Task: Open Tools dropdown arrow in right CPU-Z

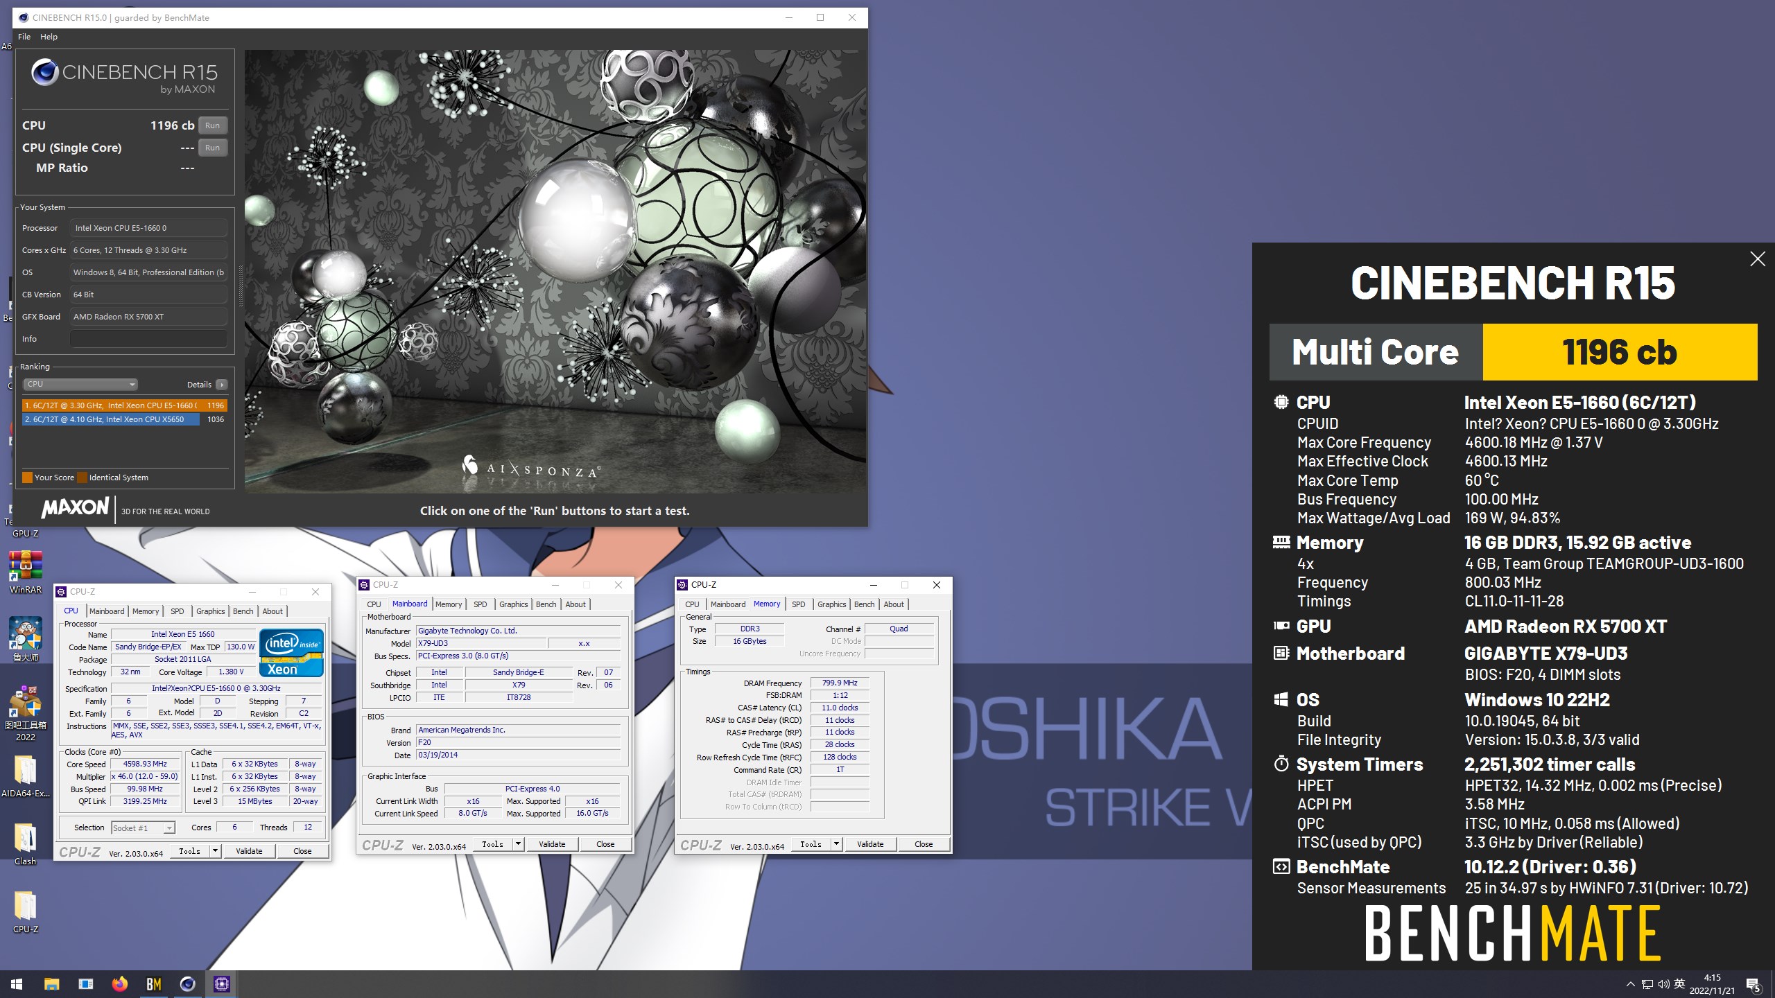Action: point(837,843)
